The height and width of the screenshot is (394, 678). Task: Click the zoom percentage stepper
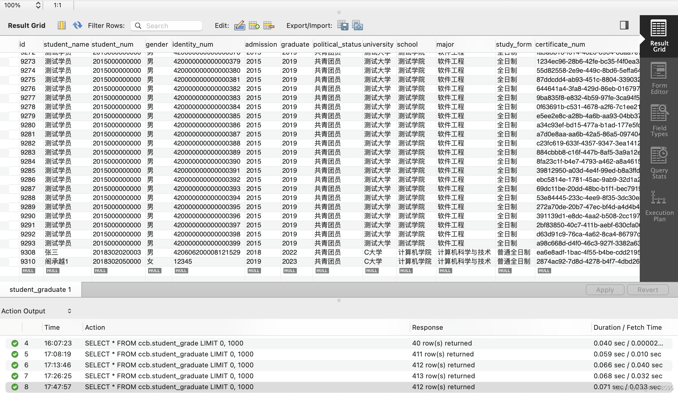pyautogui.click(x=38, y=5)
